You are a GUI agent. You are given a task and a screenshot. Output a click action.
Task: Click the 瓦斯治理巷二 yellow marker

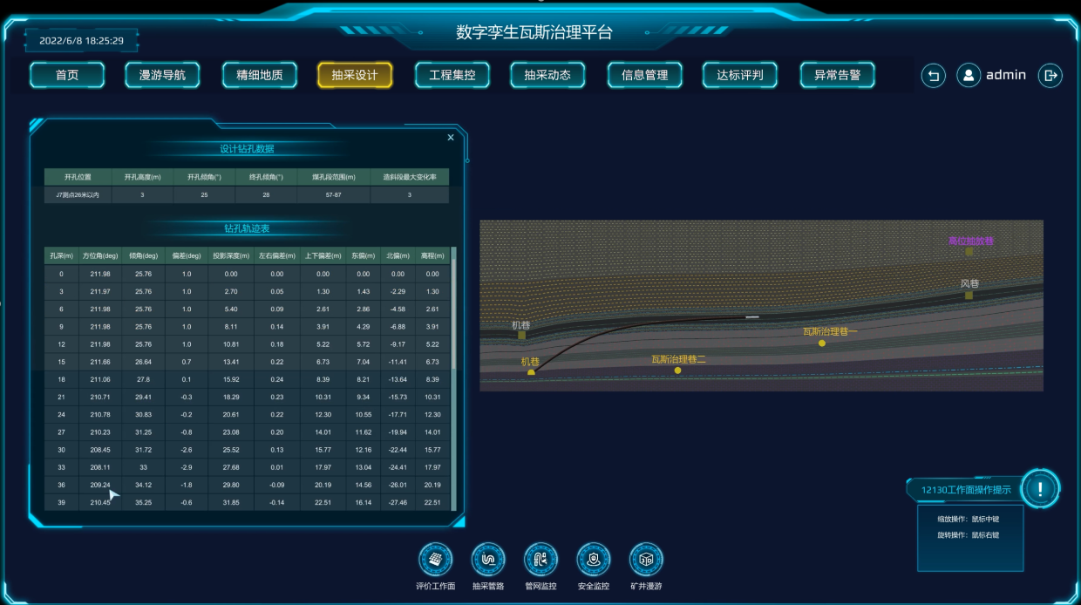(x=677, y=370)
